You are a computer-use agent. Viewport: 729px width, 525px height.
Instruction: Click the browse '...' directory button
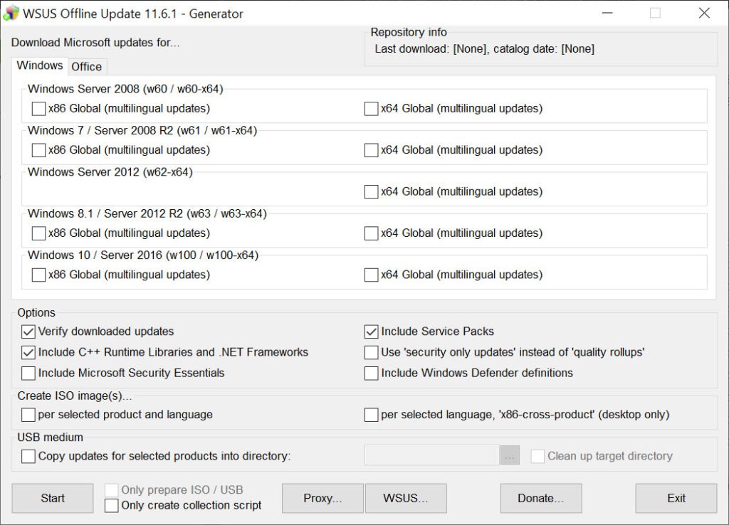510,455
